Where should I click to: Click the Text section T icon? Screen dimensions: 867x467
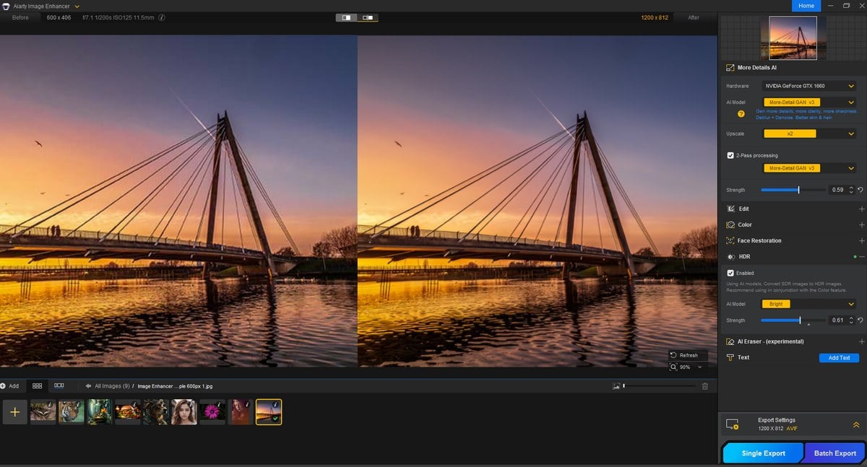click(x=730, y=357)
